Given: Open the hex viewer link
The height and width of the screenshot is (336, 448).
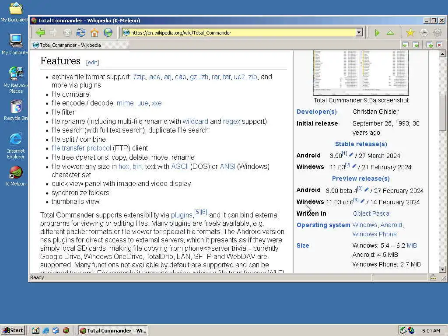Looking at the screenshot, I should [124, 166].
